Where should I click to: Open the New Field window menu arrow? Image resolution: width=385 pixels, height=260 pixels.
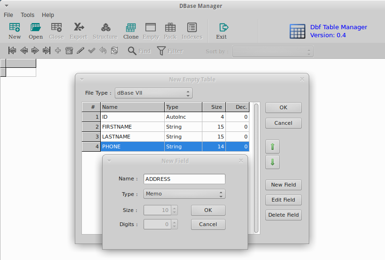109,161
